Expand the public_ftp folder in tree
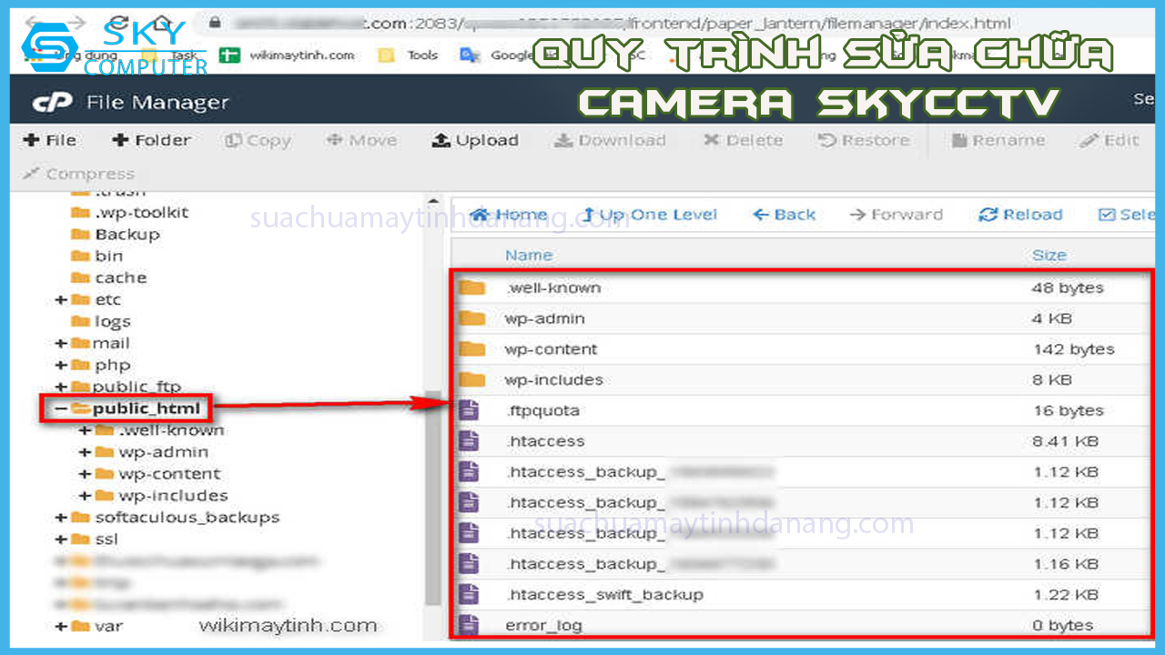The height and width of the screenshot is (655, 1165). pos(60,387)
